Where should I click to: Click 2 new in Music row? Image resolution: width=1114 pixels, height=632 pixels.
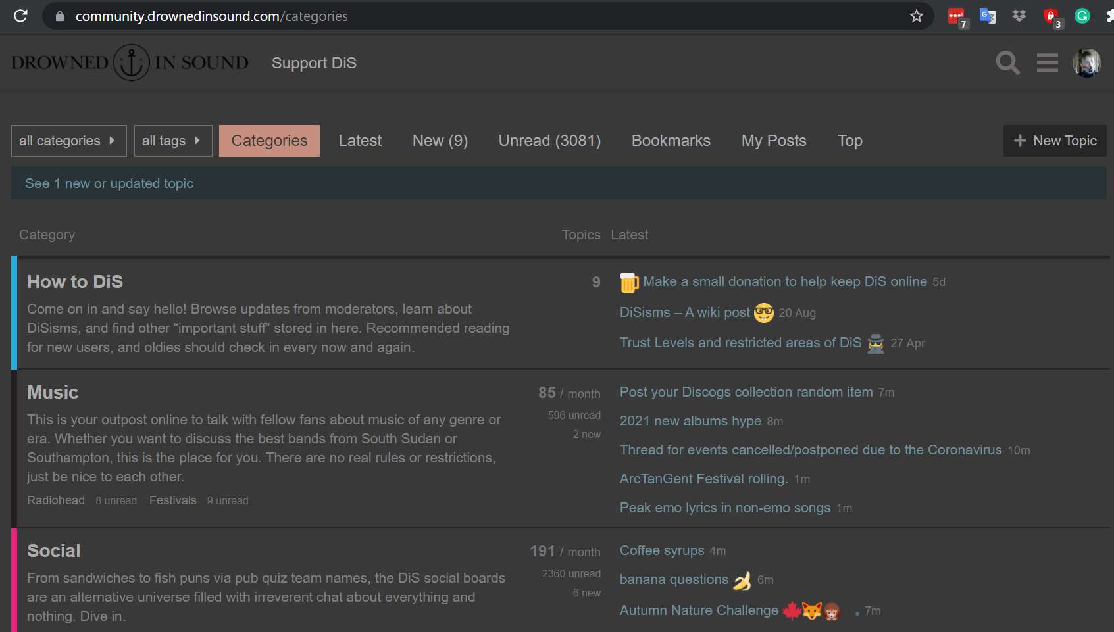tap(587, 434)
